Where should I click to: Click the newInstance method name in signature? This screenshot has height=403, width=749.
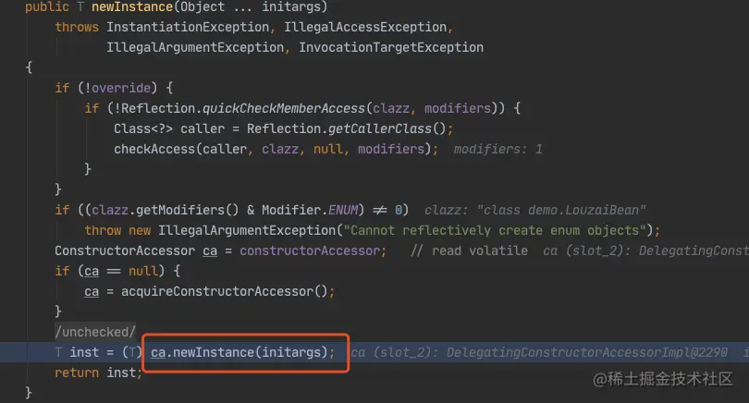[x=132, y=6]
